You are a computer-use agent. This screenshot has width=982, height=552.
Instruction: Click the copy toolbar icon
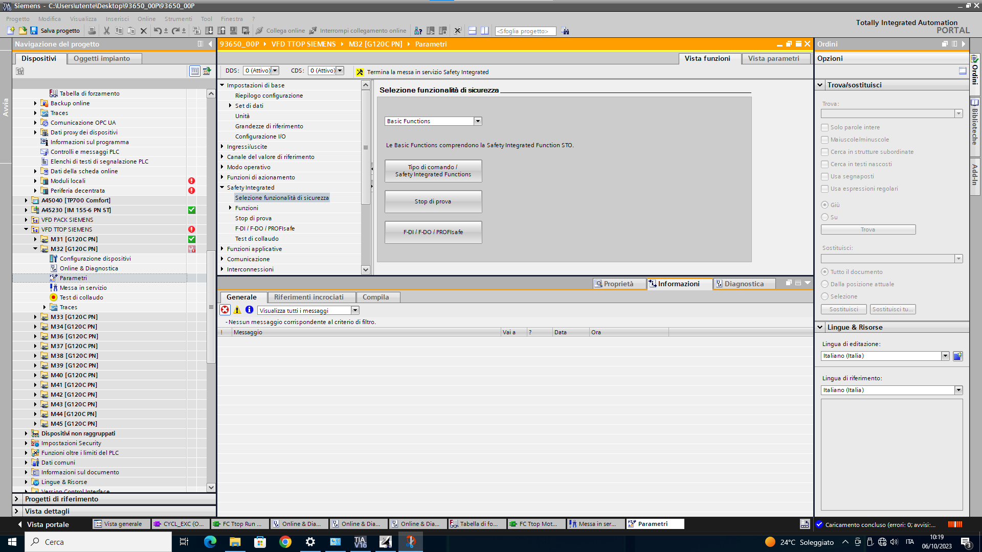tap(119, 31)
